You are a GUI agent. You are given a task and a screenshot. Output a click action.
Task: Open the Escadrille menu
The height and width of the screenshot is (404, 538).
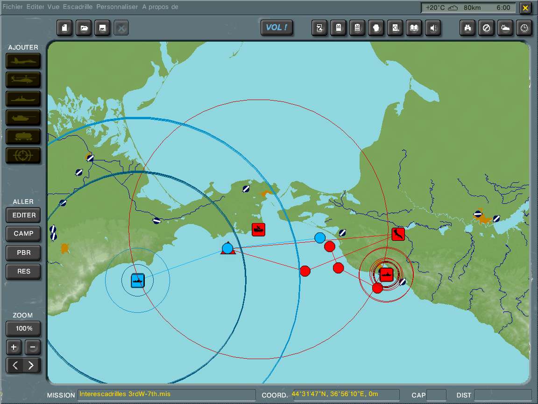click(78, 7)
